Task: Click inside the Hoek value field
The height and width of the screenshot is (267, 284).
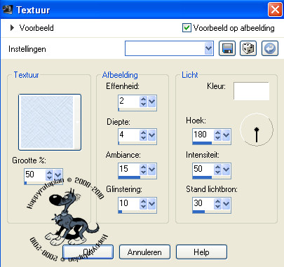Action: [203, 135]
